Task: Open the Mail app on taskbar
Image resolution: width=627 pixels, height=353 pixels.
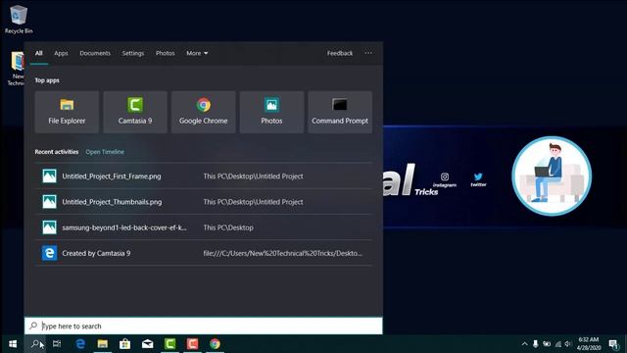Action: [148, 344]
